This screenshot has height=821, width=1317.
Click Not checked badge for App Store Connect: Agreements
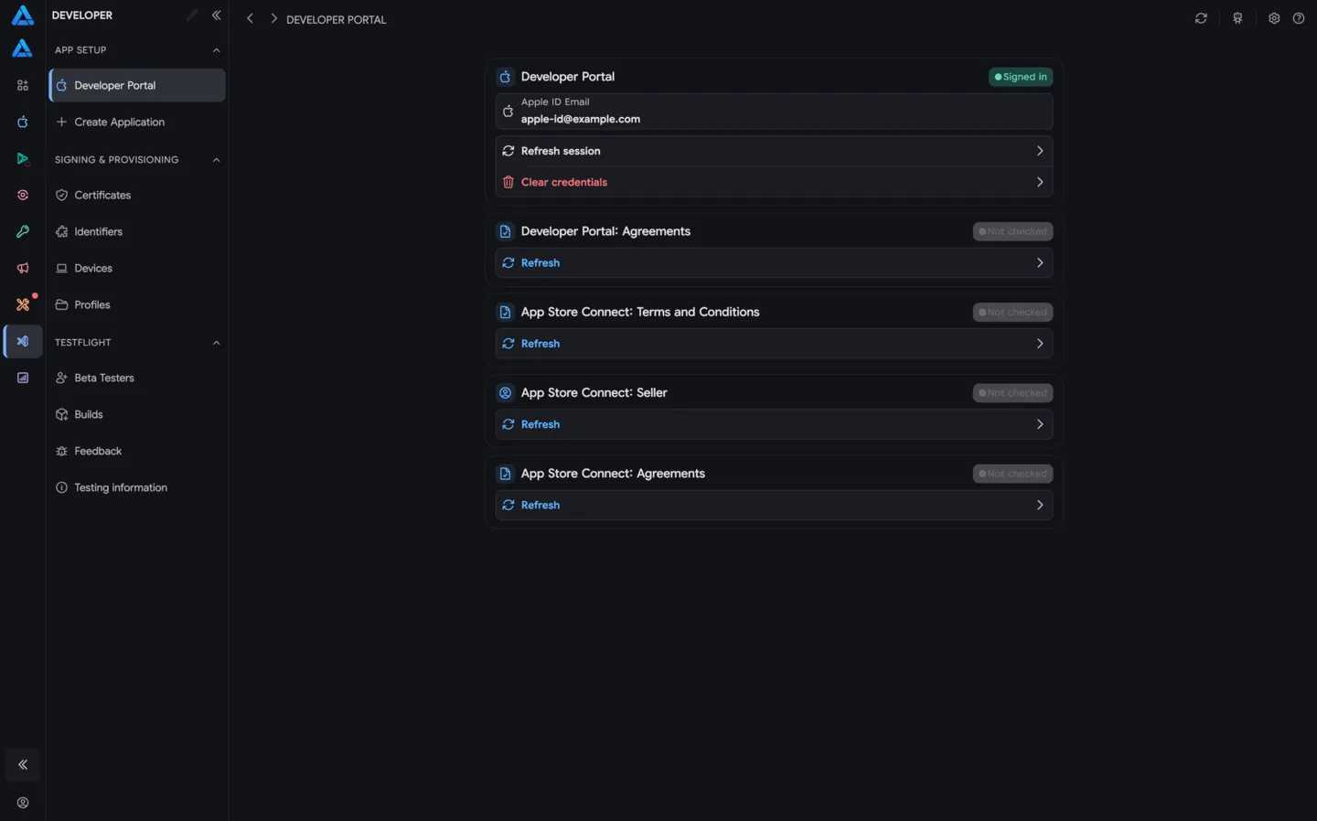point(1012,474)
